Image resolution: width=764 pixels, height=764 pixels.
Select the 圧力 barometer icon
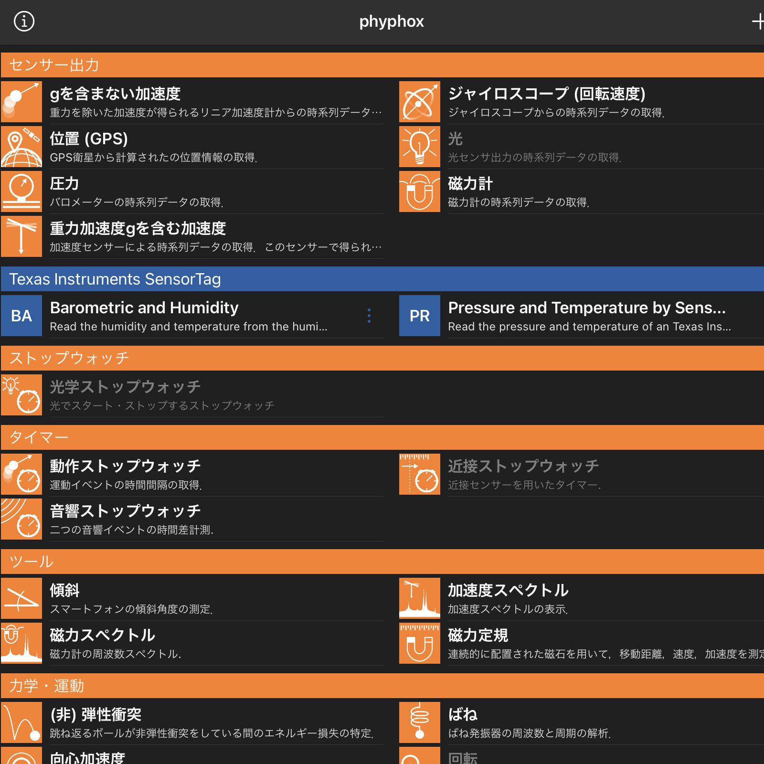click(21, 191)
